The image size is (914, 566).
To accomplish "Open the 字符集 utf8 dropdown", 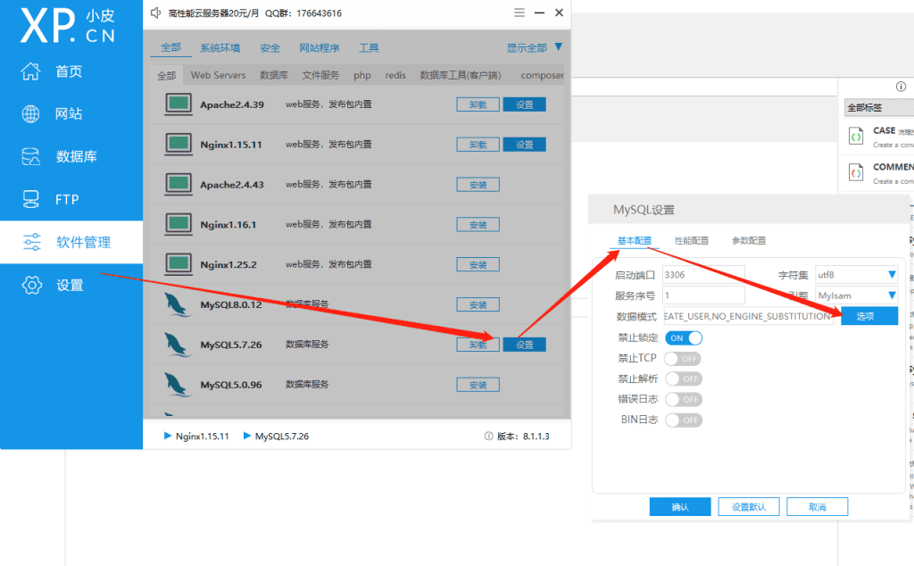I will (x=856, y=275).
